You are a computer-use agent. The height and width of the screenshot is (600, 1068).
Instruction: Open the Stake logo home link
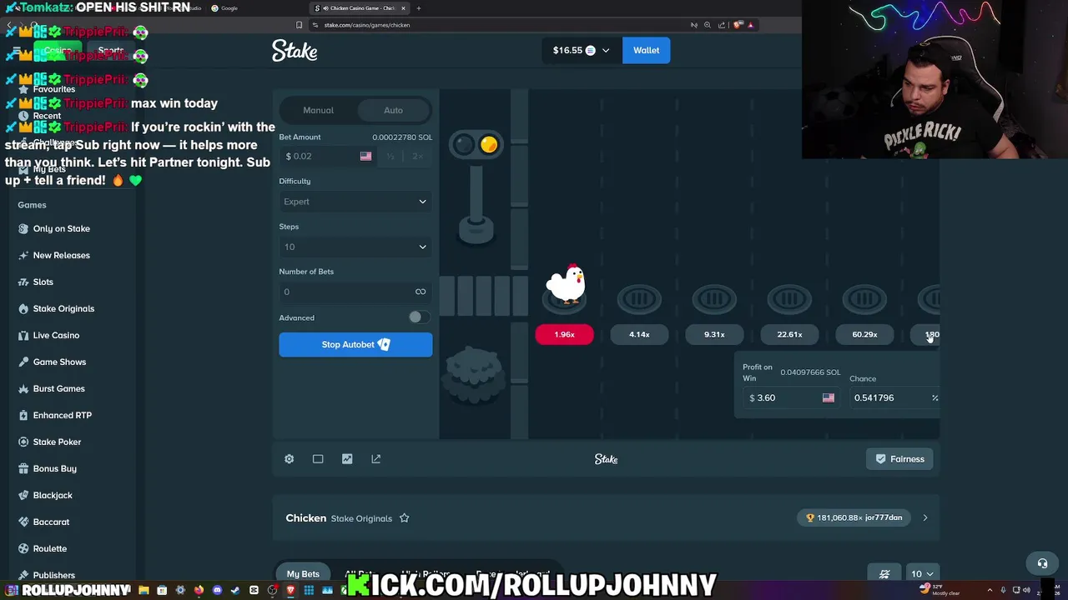coord(295,51)
